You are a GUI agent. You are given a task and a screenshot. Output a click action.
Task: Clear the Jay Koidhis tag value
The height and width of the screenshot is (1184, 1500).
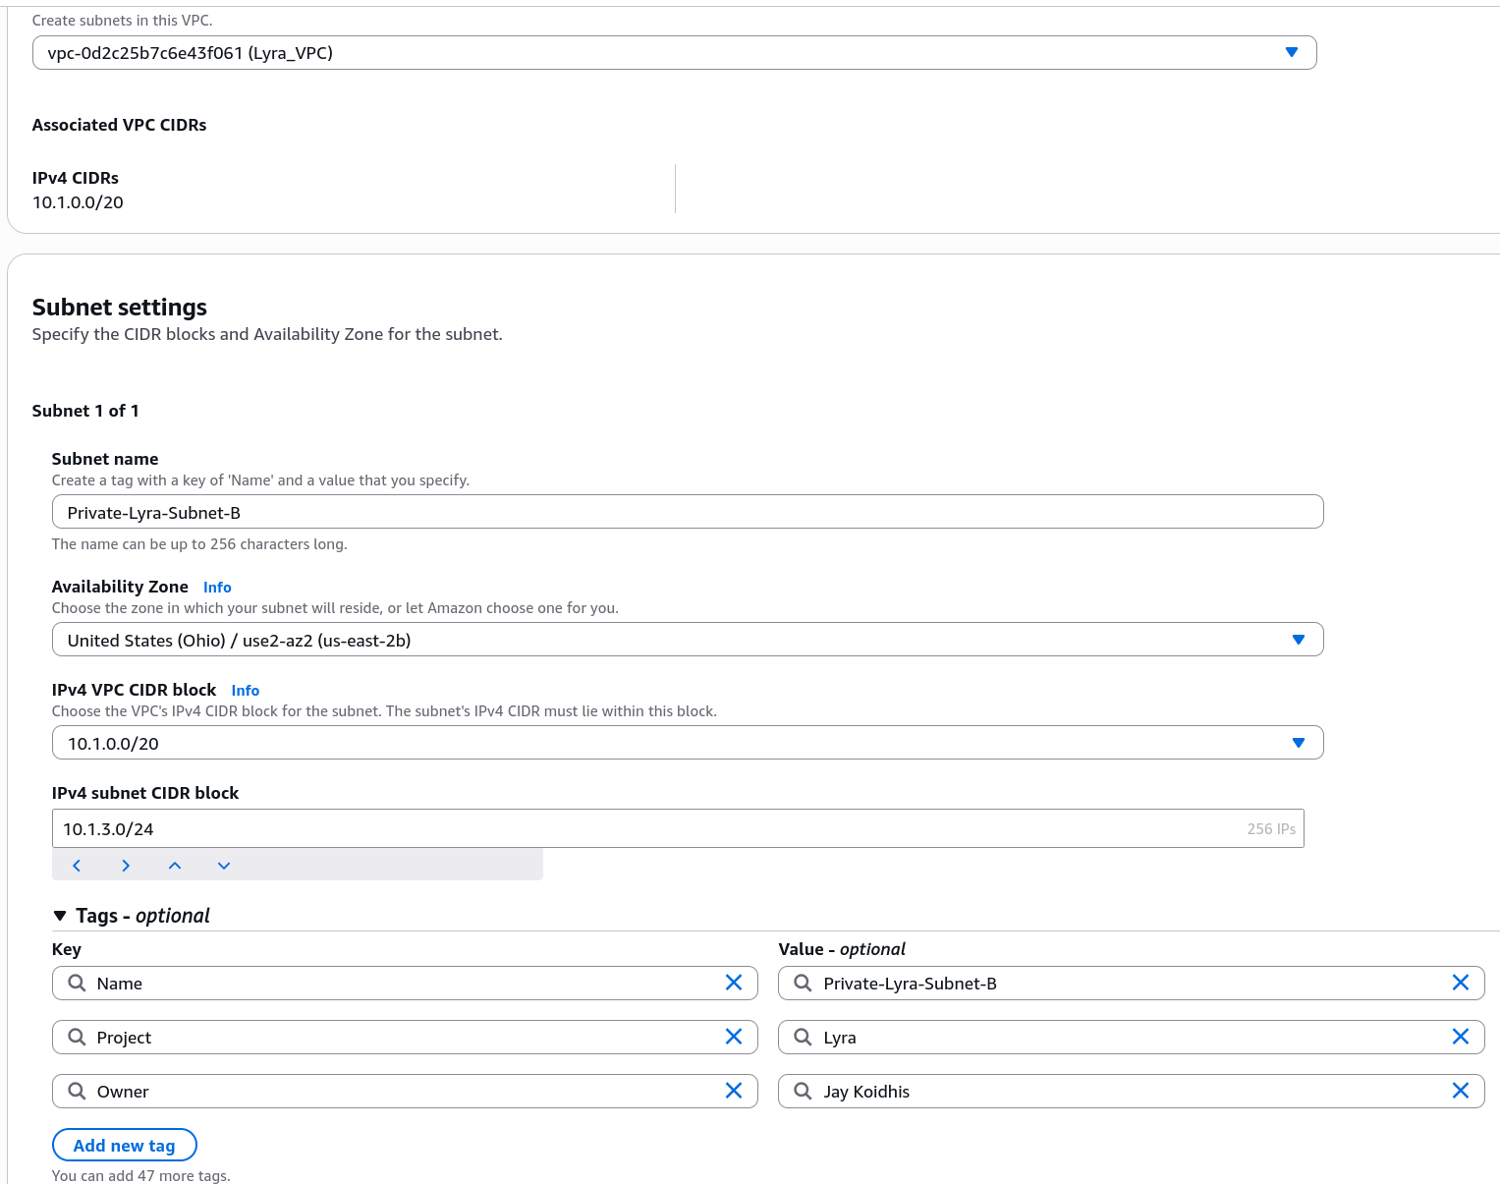(x=1460, y=1091)
